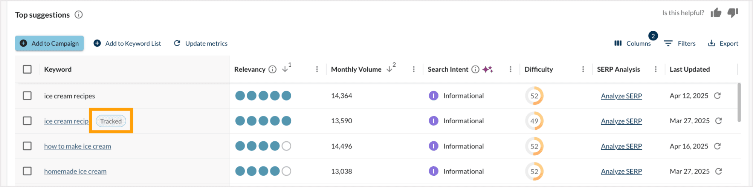Open the Columns selector
The width and height of the screenshot is (753, 187).
[x=633, y=43]
